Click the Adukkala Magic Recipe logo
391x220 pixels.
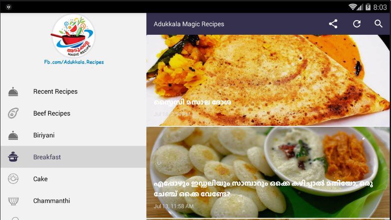tap(73, 36)
